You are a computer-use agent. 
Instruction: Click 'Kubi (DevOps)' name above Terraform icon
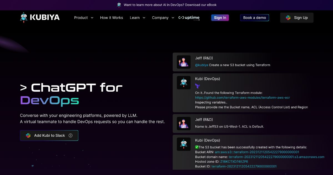point(208,79)
